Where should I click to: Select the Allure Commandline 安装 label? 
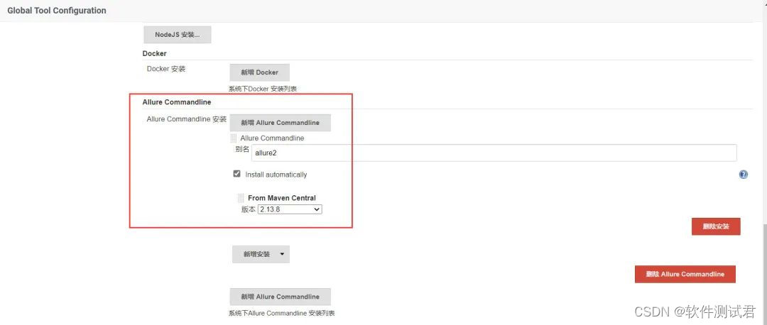pyautogui.click(x=186, y=119)
